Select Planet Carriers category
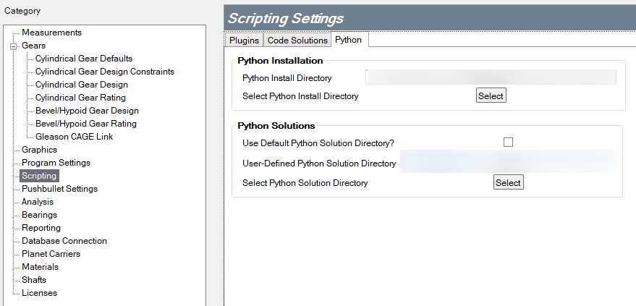 [51, 254]
